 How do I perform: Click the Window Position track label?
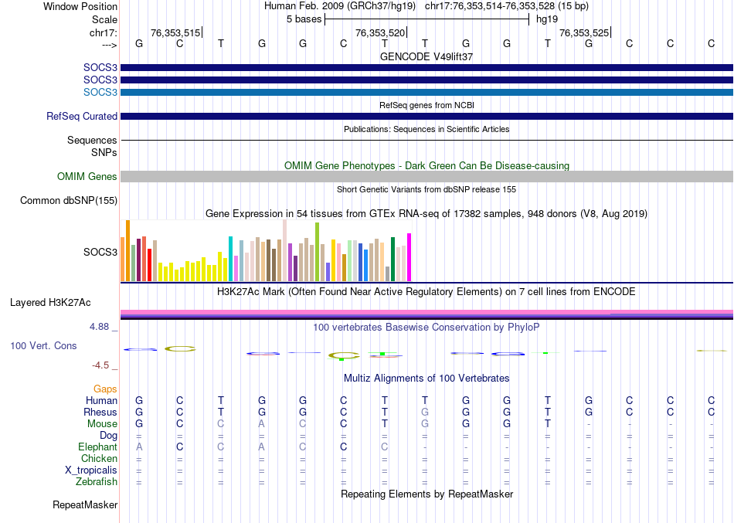pos(80,6)
